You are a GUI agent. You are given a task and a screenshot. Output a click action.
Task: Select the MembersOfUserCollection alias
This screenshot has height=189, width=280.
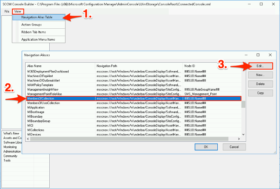tap(134, 103)
